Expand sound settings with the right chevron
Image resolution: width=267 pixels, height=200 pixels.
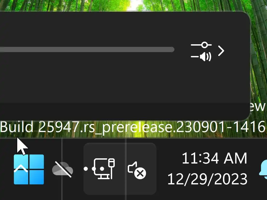point(221,51)
